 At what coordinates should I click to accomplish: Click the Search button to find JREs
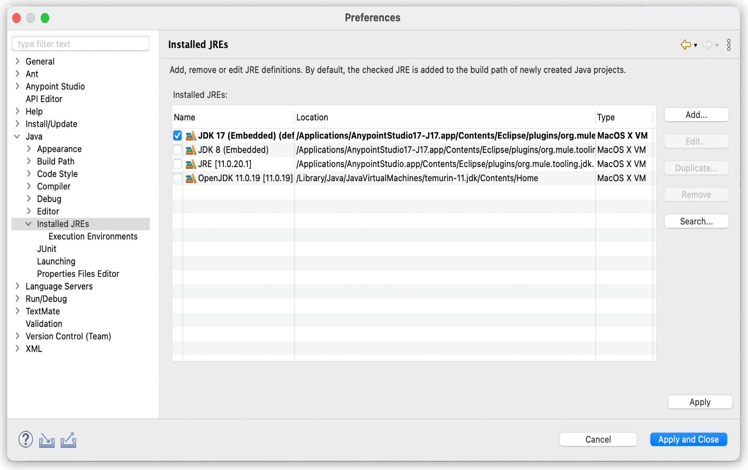pos(697,221)
